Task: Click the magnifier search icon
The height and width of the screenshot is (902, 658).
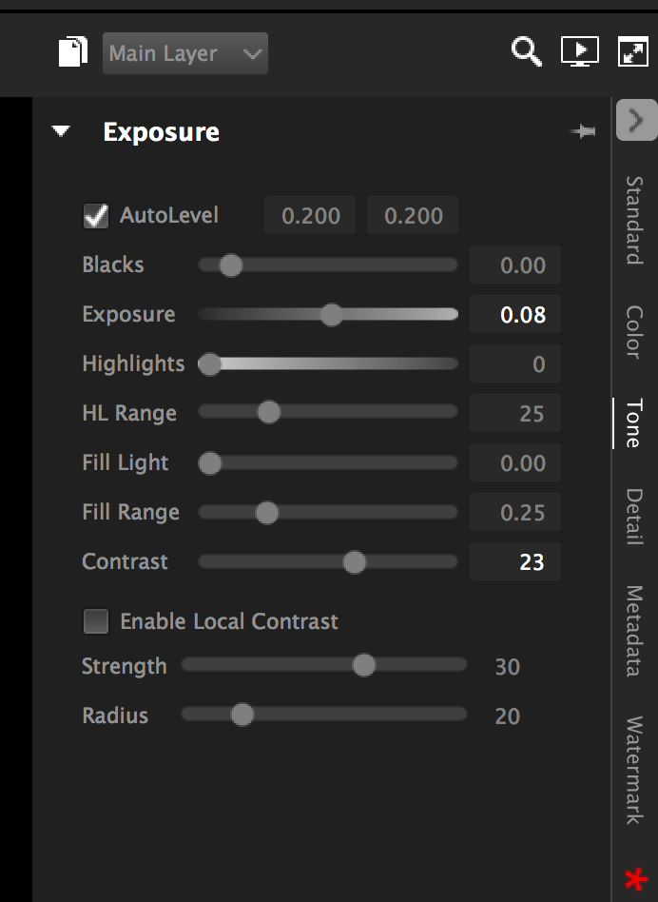Action: [526, 51]
